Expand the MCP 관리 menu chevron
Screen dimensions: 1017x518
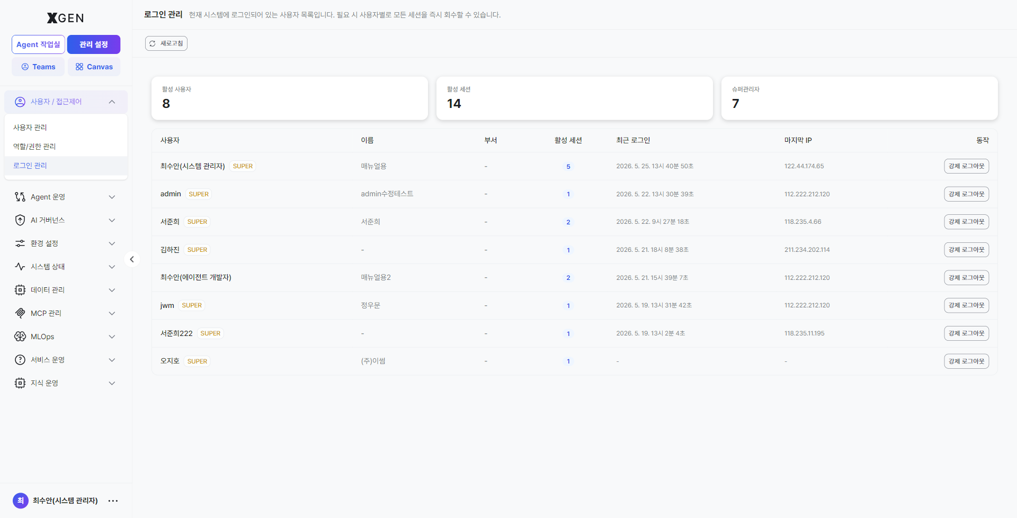coord(112,313)
